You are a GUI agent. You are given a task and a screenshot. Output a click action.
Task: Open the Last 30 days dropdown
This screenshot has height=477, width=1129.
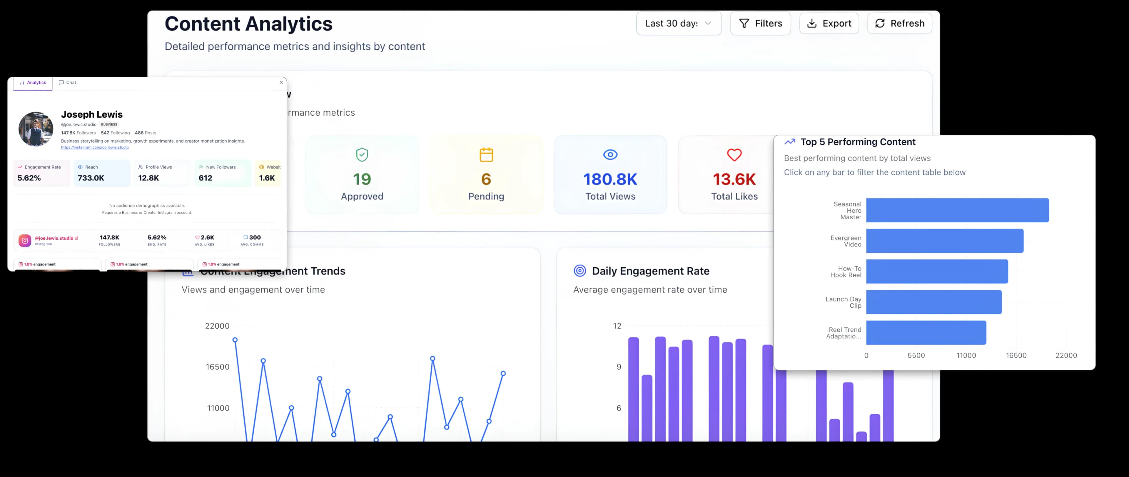[679, 23]
